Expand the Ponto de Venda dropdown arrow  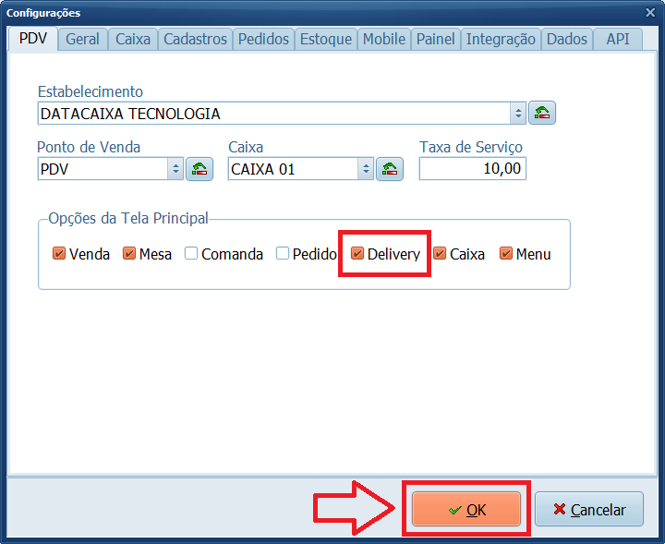[175, 169]
